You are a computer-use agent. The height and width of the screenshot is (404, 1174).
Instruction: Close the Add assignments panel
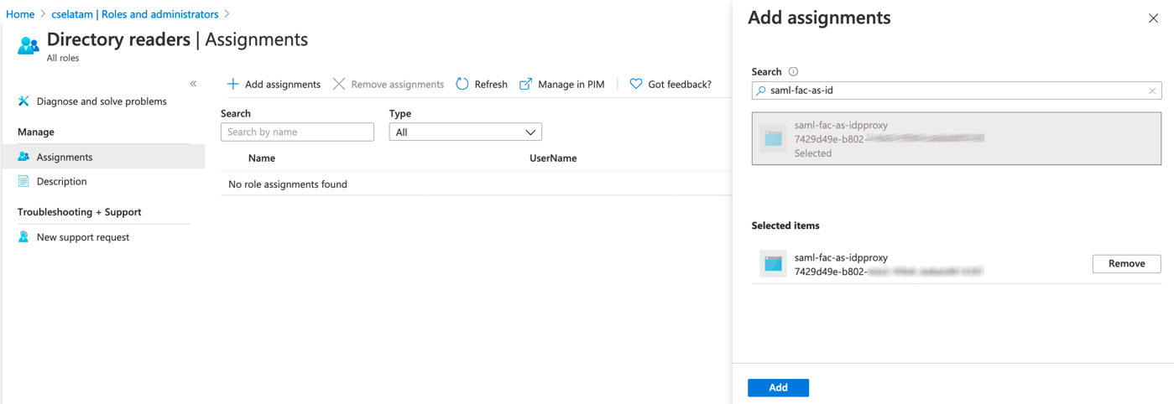(1153, 18)
